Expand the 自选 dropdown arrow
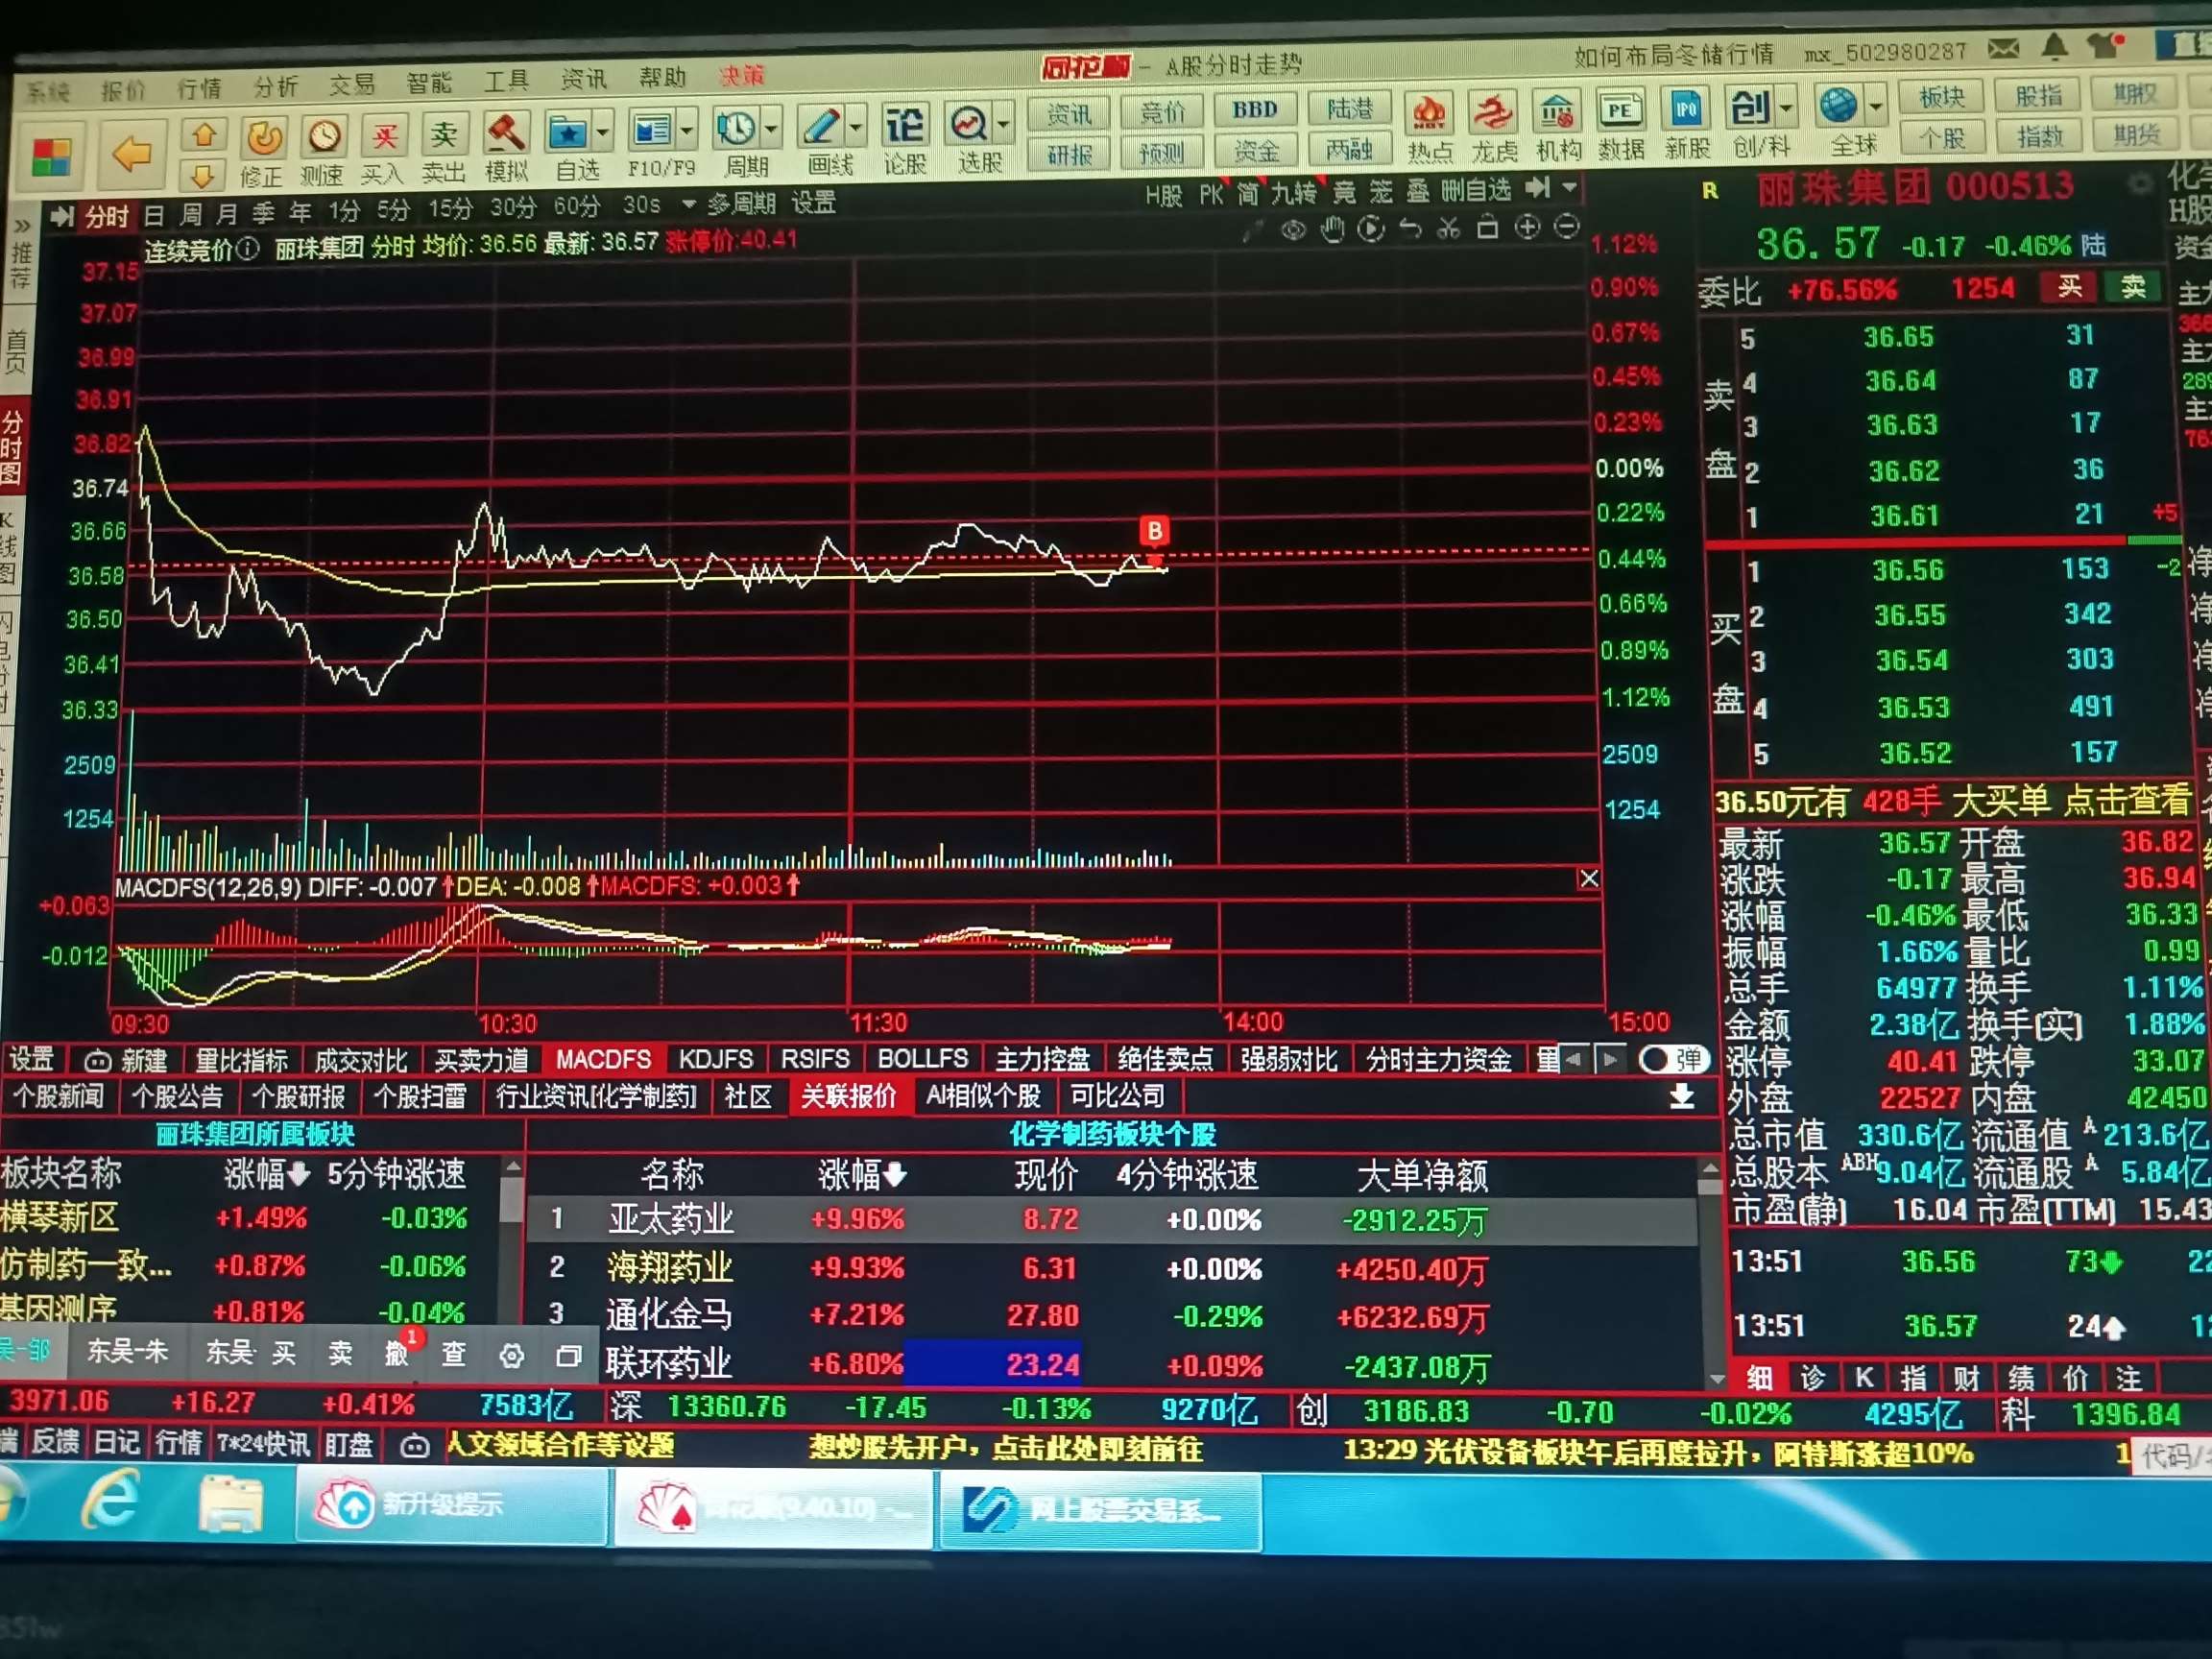2212x1659 pixels. (603, 132)
